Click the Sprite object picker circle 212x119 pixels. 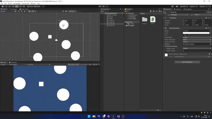point(210,31)
